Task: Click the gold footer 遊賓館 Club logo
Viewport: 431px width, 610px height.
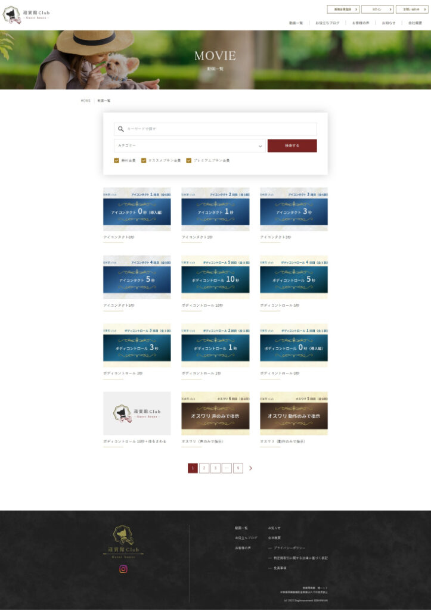Action: click(123, 541)
